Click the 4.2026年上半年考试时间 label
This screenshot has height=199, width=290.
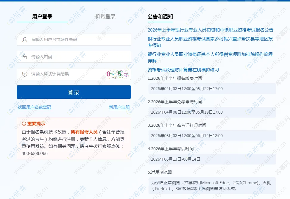click(171, 149)
